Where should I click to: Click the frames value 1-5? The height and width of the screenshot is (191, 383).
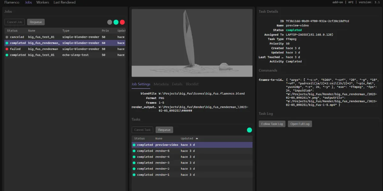click(161, 103)
